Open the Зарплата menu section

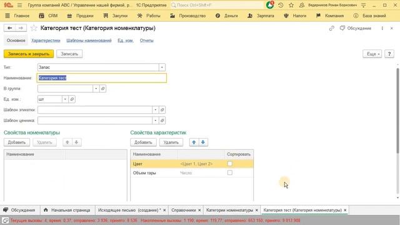tap(261, 16)
